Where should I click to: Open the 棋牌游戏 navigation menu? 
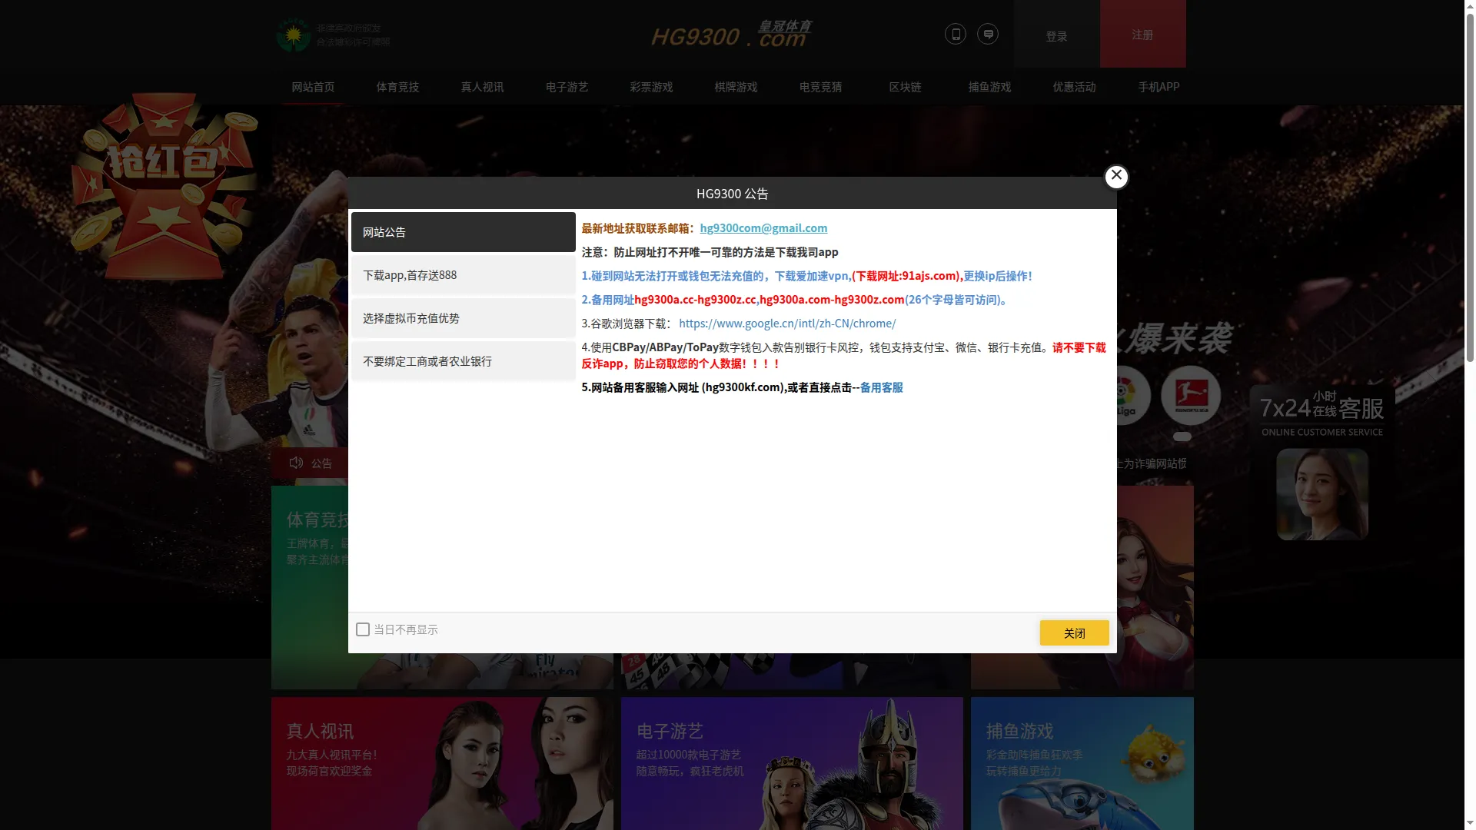click(x=736, y=87)
